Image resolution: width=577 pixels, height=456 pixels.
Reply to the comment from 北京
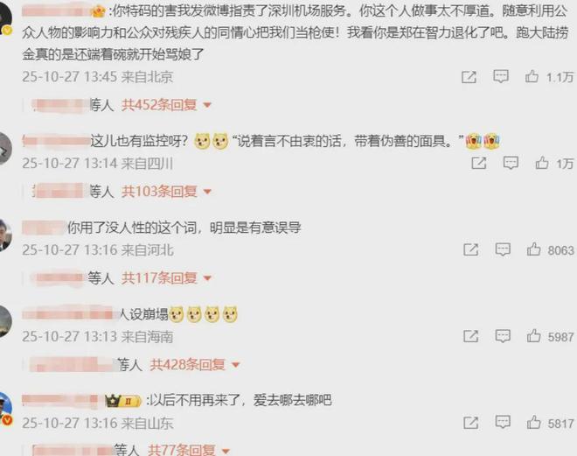501,76
